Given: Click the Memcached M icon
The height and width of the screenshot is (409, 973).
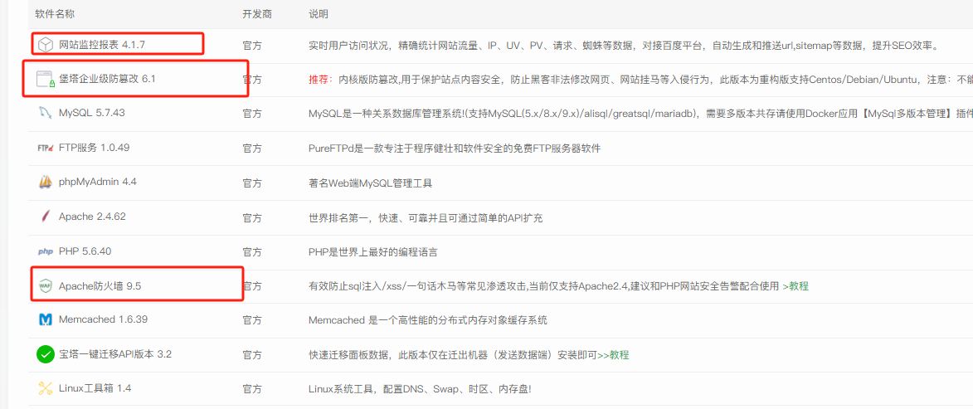Looking at the screenshot, I should [45, 320].
